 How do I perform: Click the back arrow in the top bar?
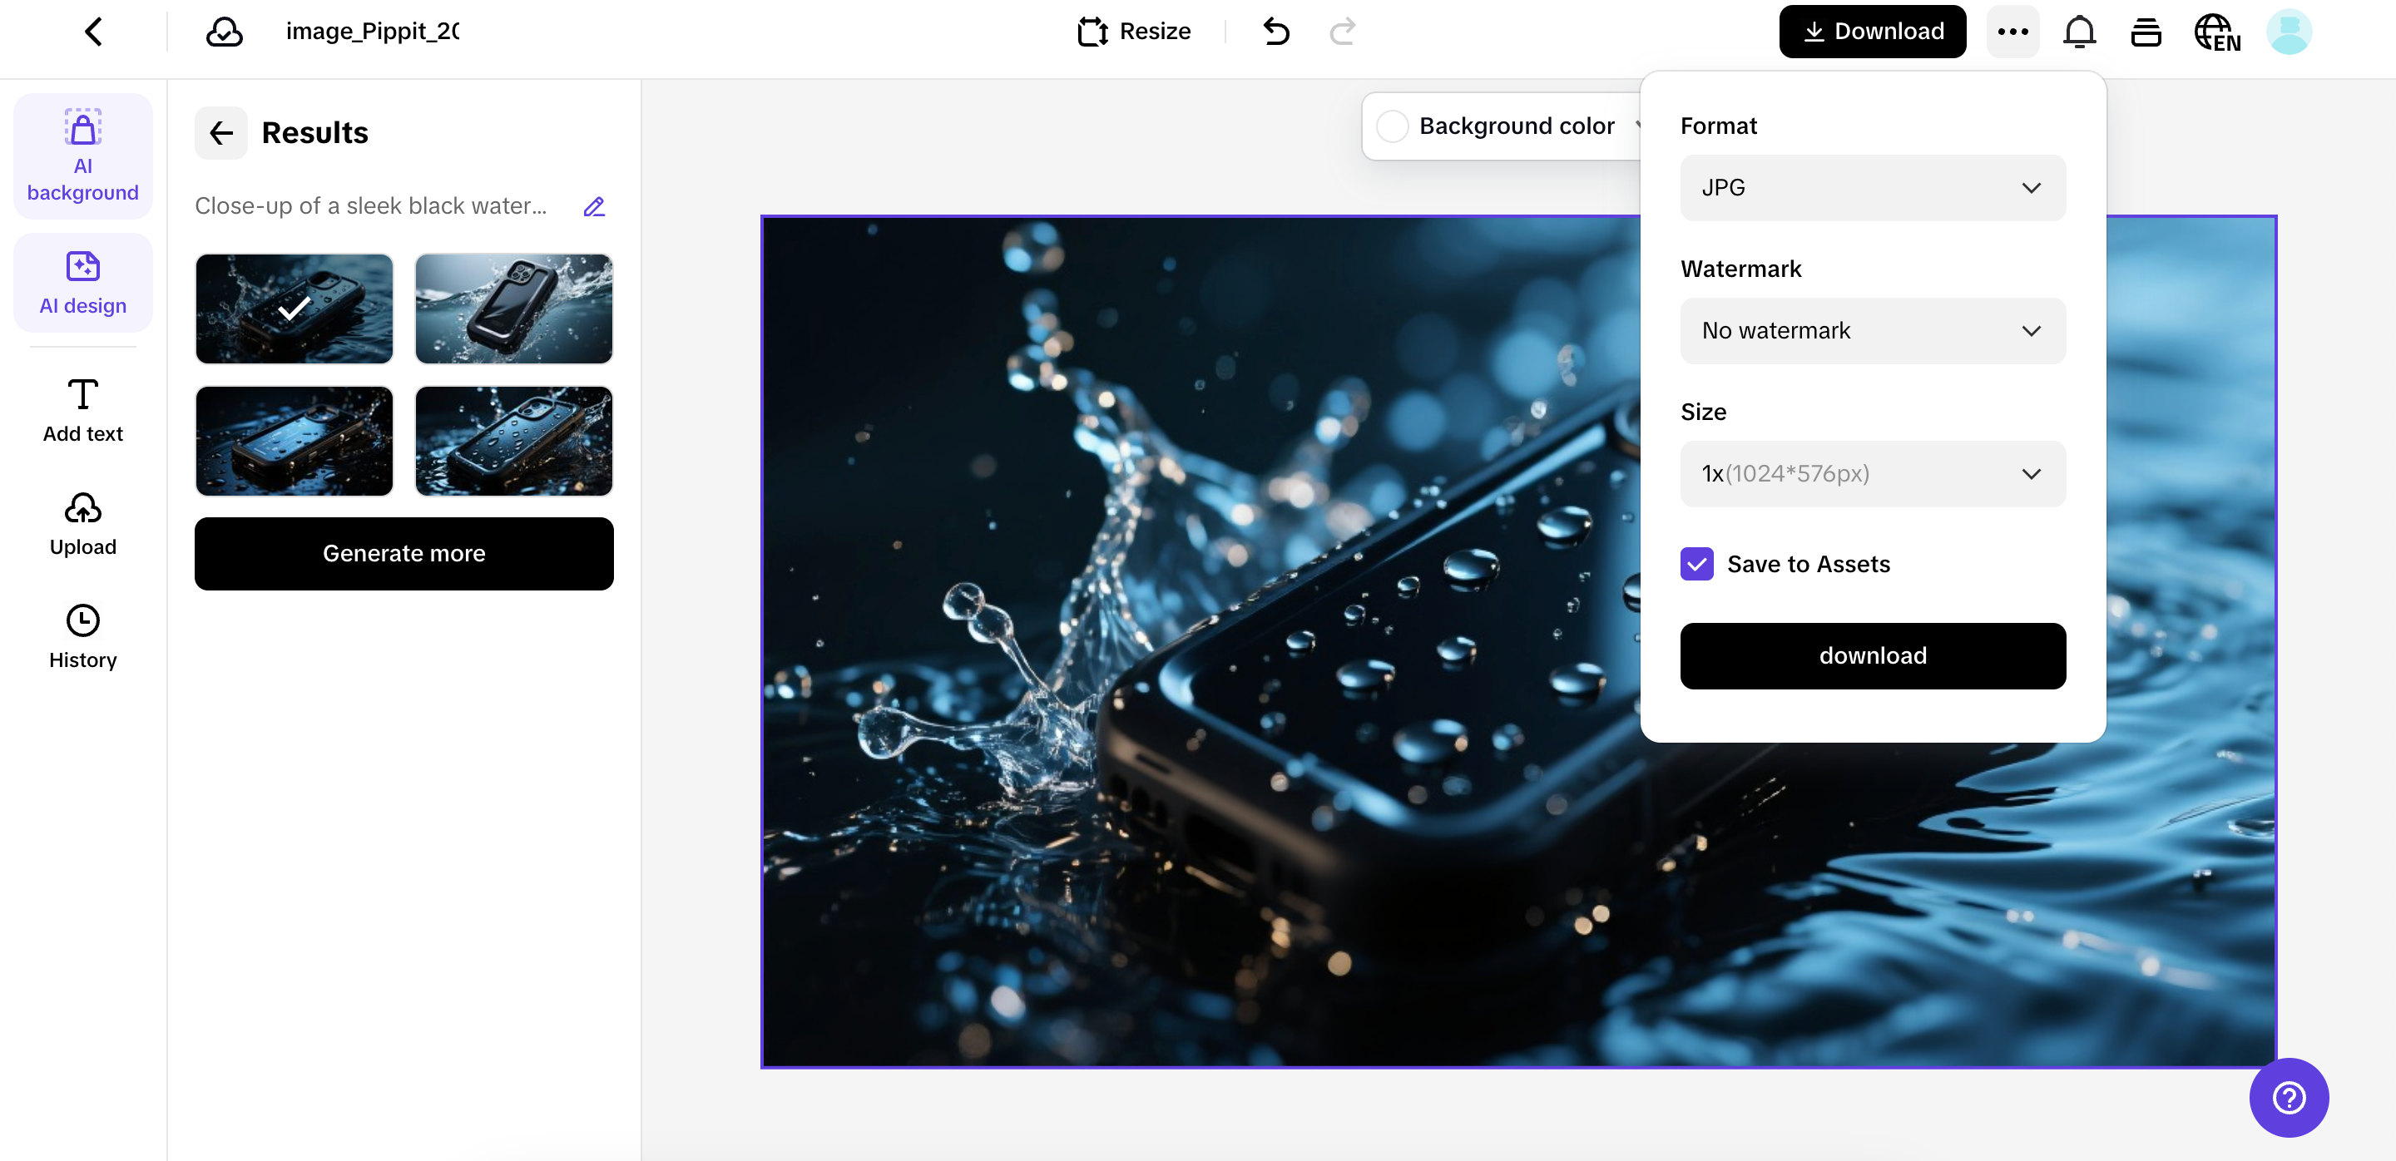93,32
